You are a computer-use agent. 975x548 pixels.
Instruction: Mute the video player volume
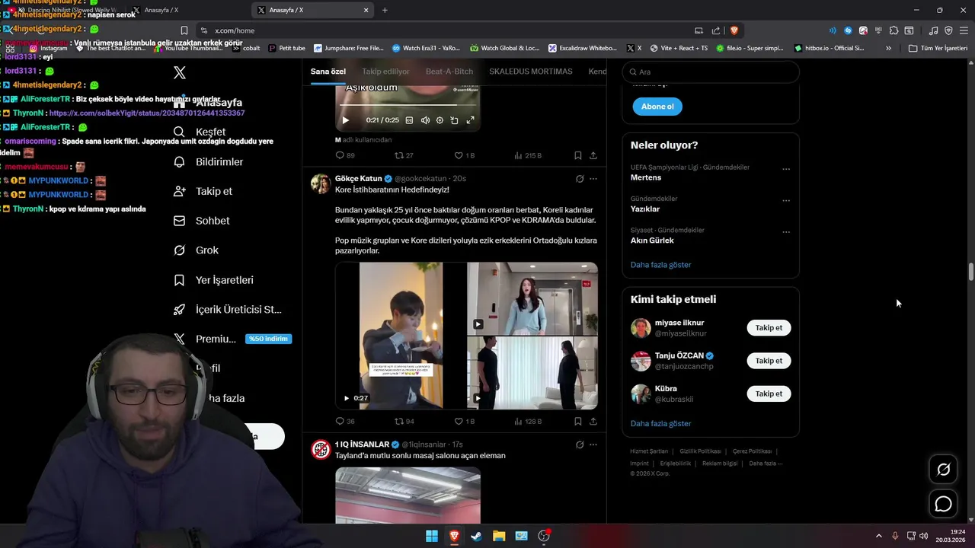tap(425, 120)
